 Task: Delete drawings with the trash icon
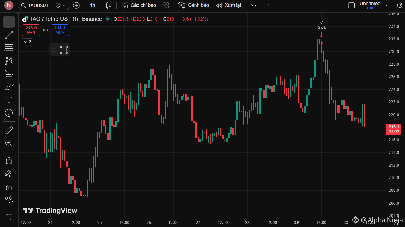click(9, 217)
